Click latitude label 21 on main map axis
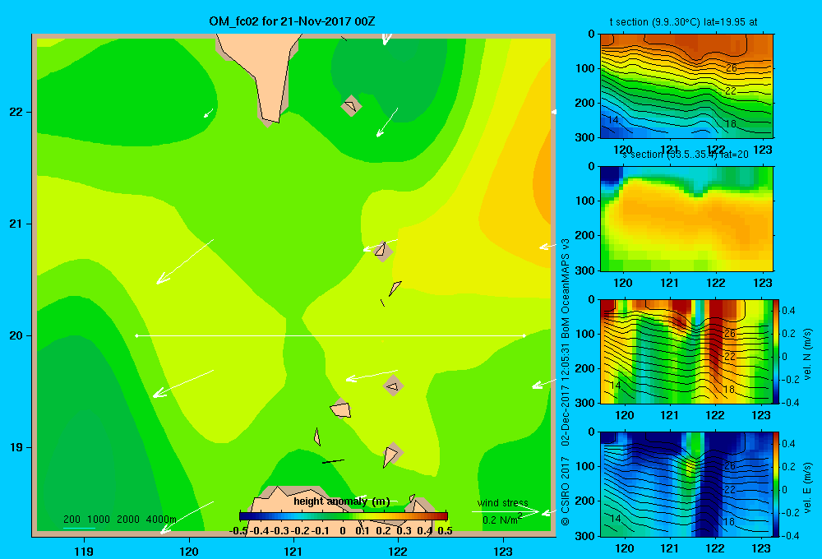 (16, 224)
